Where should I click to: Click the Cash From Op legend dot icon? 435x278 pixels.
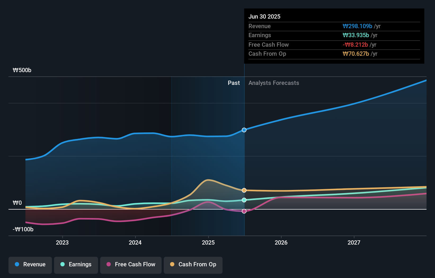coord(172,264)
